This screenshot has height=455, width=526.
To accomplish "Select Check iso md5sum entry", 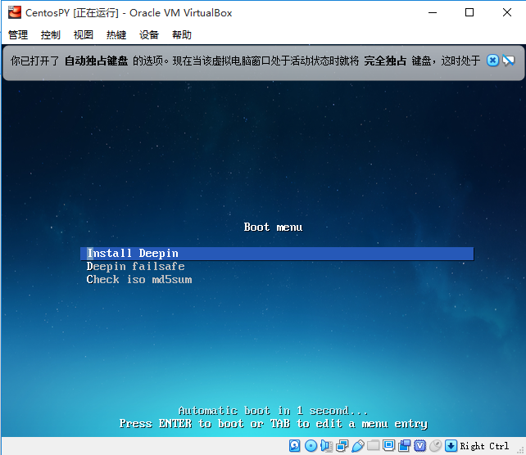I will 139,279.
